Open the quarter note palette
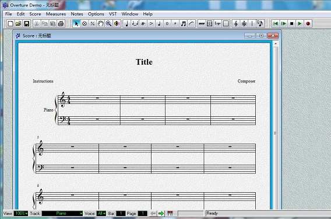 127,23
